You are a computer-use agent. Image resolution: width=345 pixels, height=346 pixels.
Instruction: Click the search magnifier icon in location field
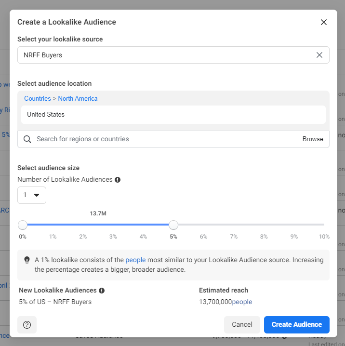(27, 139)
